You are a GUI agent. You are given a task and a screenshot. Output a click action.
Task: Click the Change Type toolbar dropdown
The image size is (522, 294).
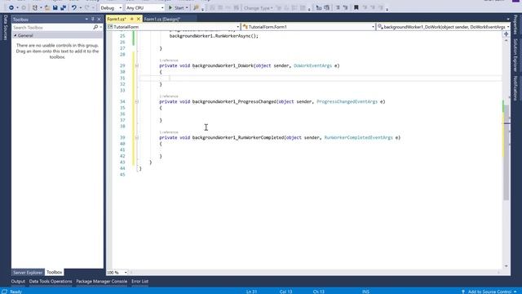point(259,7)
